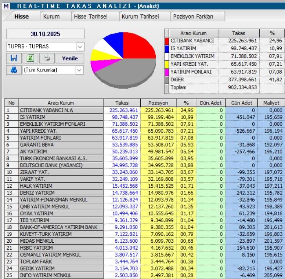The width and height of the screenshot is (285, 279).
Task: Select the Kurum Tarihsel tab
Action: pyautogui.click(x=140, y=16)
